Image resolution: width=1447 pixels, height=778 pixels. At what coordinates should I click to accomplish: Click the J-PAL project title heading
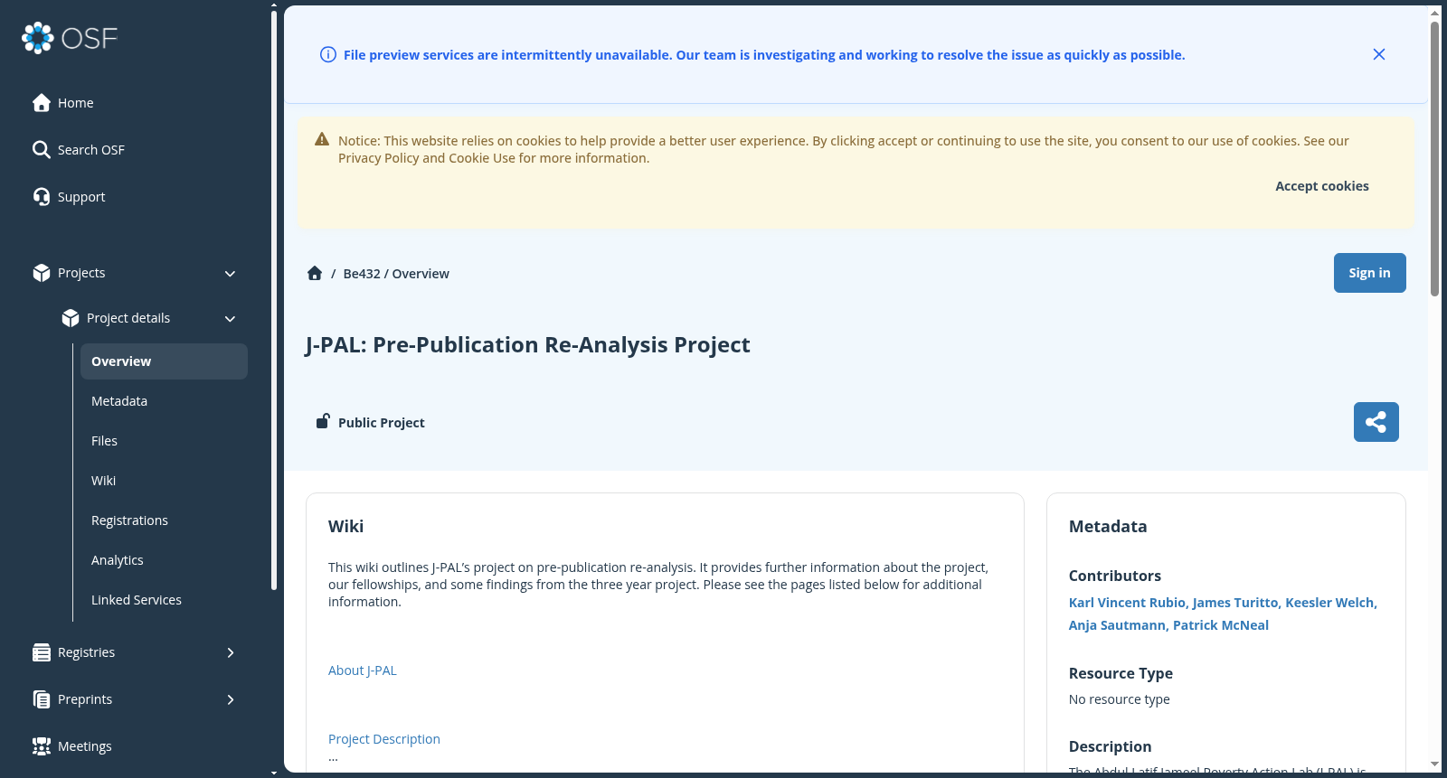(528, 345)
